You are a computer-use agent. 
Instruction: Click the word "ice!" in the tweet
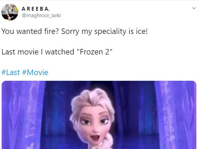[x=142, y=31]
